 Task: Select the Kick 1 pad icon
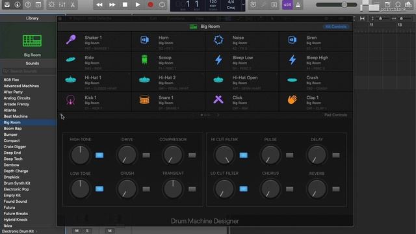click(71, 100)
